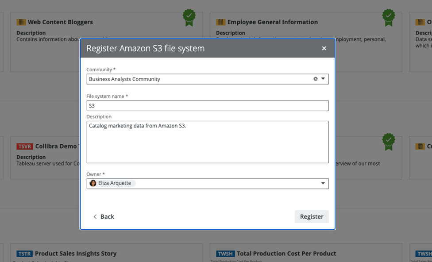Click the TWSH Total Production Cost badge
This screenshot has width=432, height=262.
point(225,254)
